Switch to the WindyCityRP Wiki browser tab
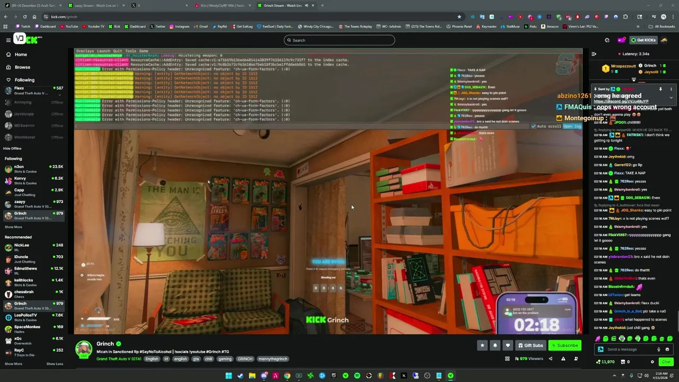Screen dimensions: 679x382 pos(223,5)
